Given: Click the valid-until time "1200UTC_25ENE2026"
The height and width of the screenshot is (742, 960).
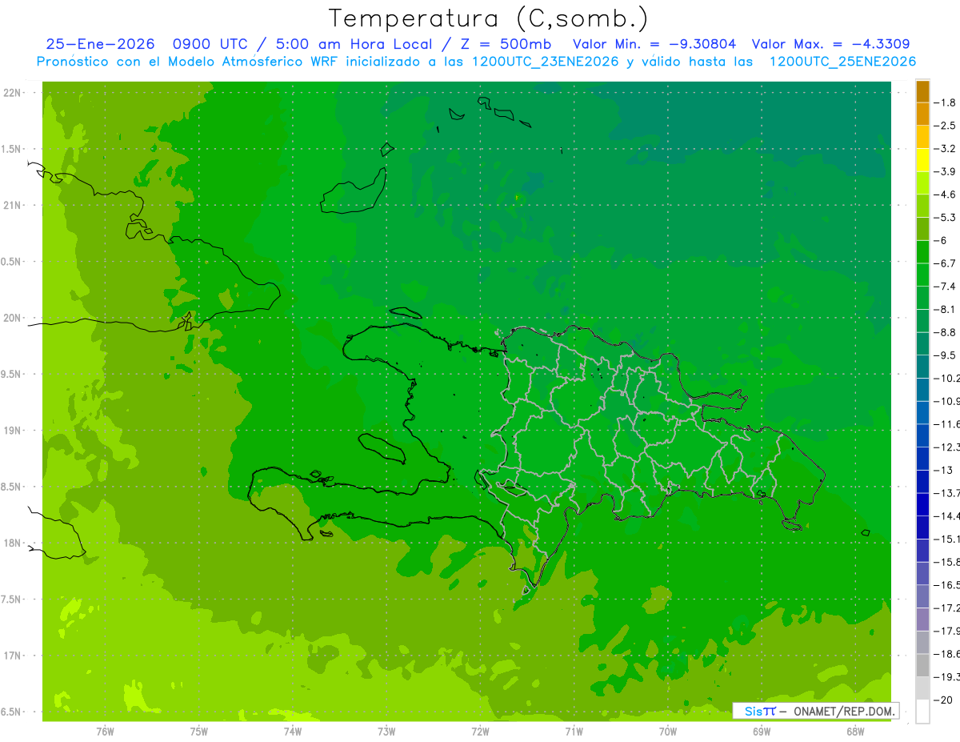Looking at the screenshot, I should (842, 62).
